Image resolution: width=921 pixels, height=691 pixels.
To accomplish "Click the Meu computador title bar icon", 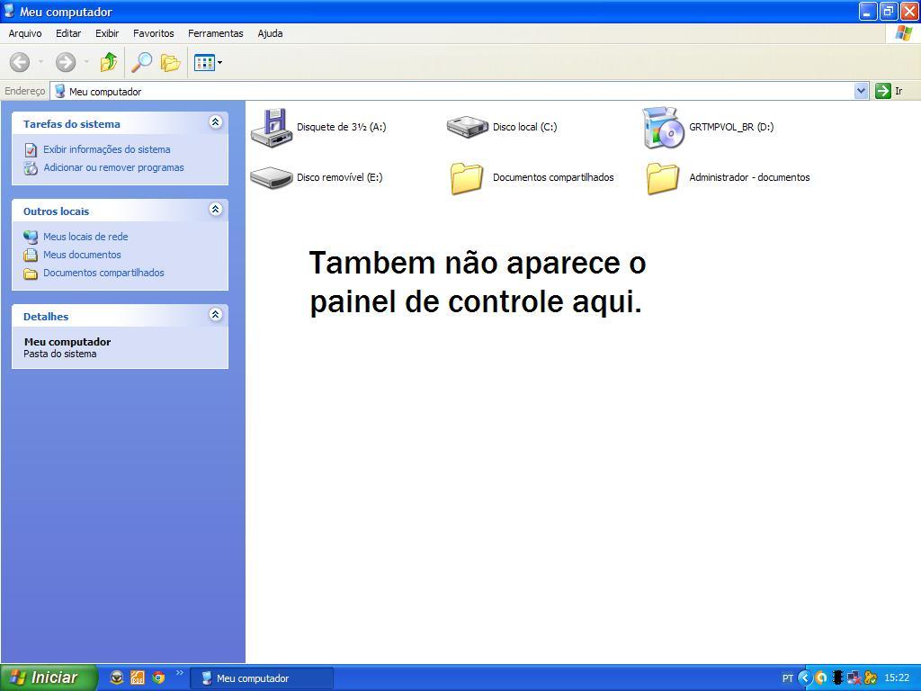I will tap(9, 11).
